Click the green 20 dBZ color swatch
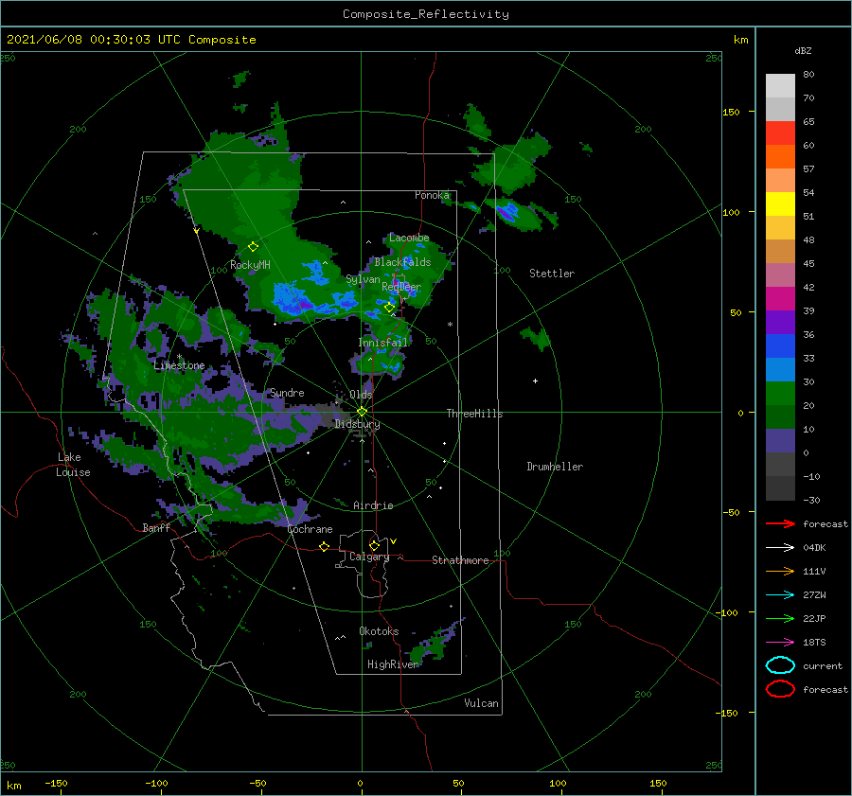The image size is (852, 796). (x=780, y=393)
